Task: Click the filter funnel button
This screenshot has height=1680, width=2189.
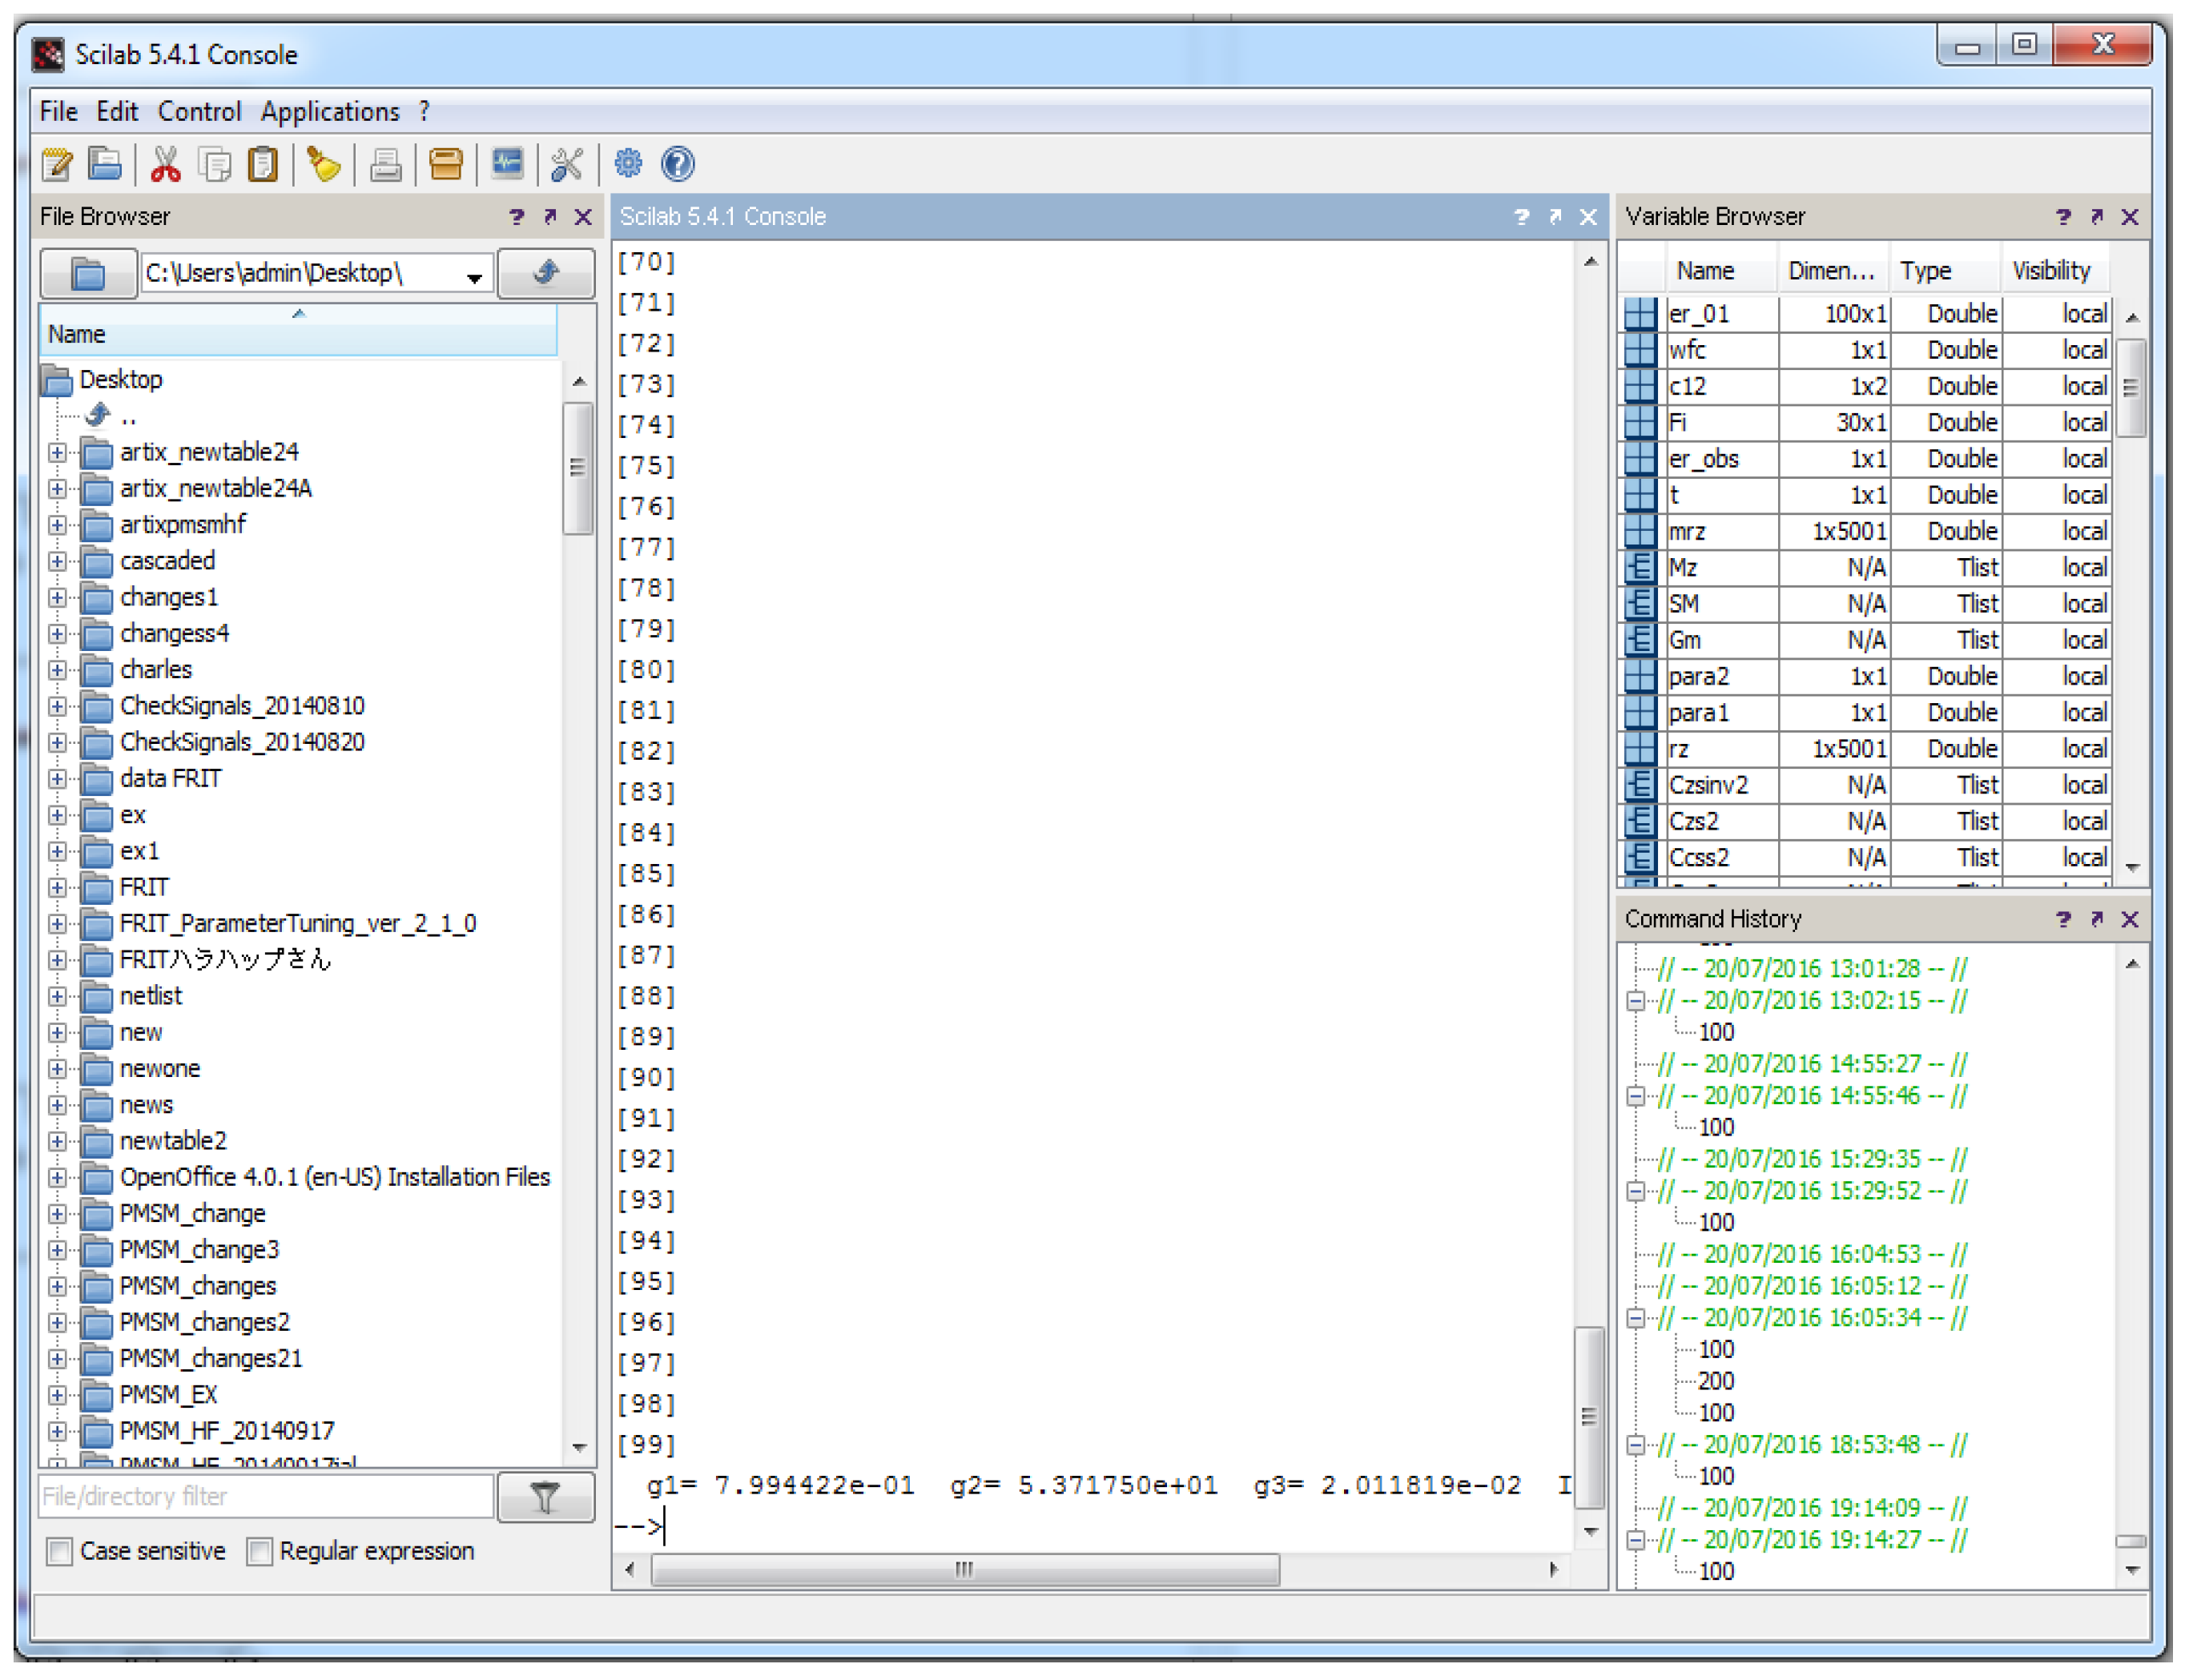Action: (x=546, y=1497)
